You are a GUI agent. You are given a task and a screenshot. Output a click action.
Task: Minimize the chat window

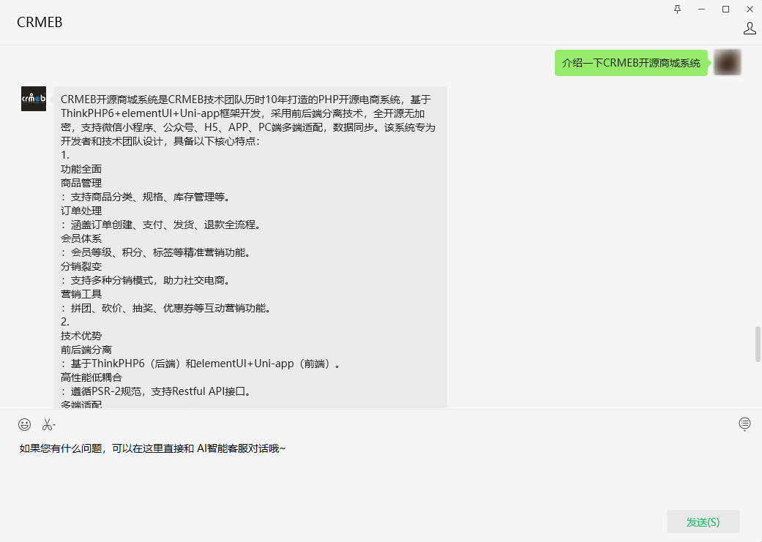(701, 10)
